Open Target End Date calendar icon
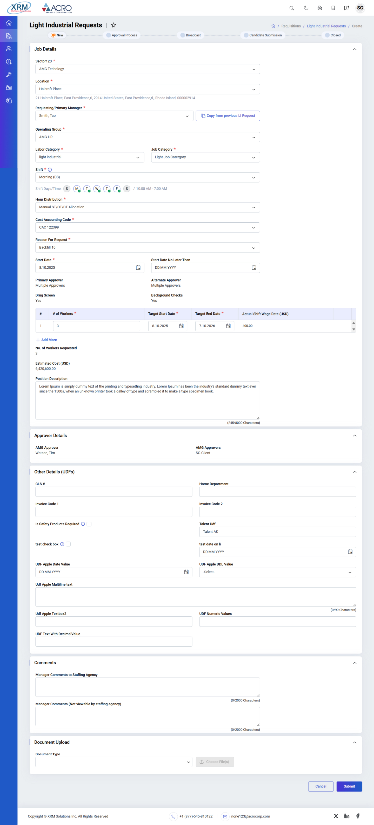This screenshot has width=374, height=825. pos(228,326)
